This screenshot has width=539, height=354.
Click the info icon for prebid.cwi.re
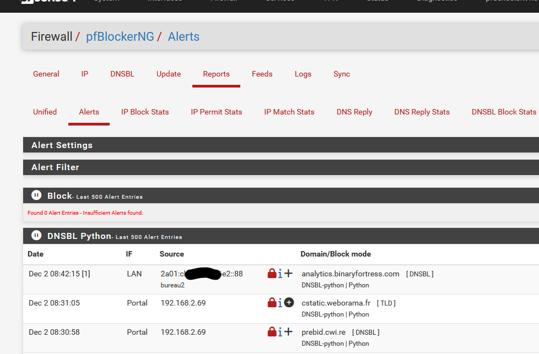(280, 332)
